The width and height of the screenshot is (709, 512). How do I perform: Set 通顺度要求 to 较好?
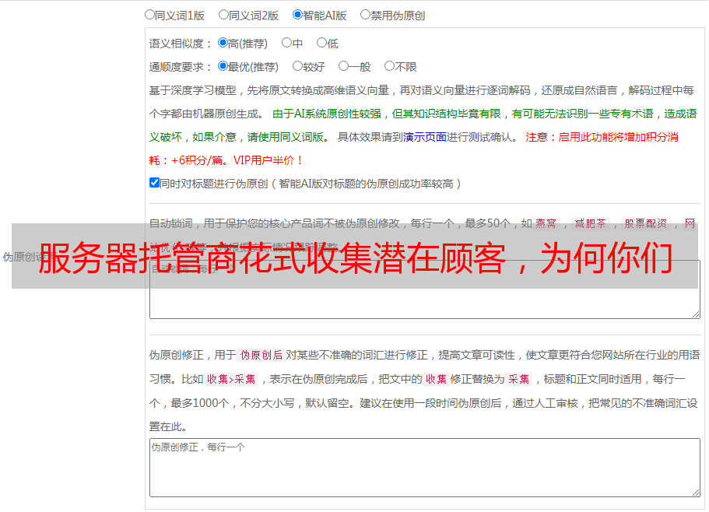pyautogui.click(x=297, y=66)
